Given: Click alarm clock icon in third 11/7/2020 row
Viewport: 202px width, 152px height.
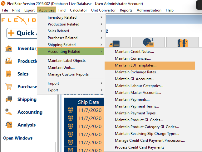Looking at the screenshot, I should point(71,126).
